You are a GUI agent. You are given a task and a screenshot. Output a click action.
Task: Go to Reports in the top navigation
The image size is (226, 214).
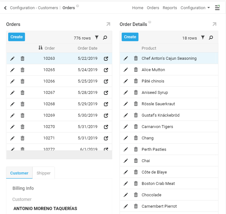[x=170, y=8]
